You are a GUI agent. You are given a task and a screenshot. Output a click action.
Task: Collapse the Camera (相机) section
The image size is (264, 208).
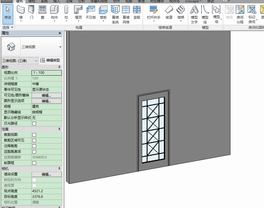[x=59, y=169]
